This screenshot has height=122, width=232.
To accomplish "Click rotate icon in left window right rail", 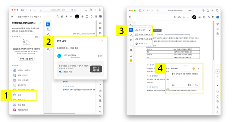I will pos(100,96).
